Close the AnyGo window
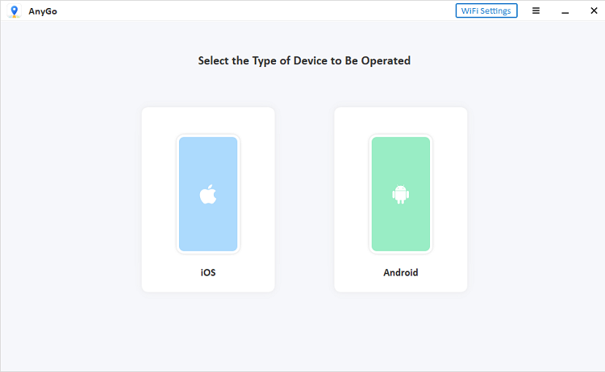This screenshot has width=605, height=372. [594, 10]
